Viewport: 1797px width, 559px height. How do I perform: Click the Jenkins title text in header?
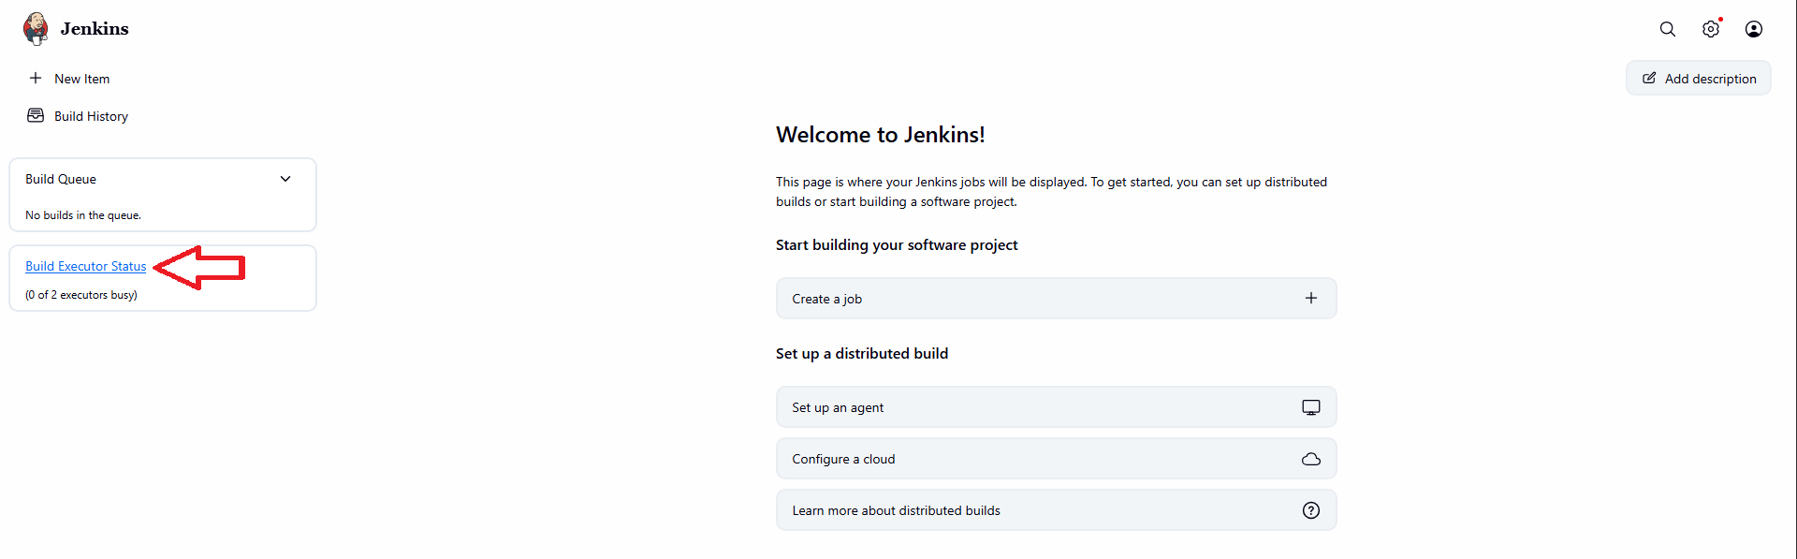95,29
